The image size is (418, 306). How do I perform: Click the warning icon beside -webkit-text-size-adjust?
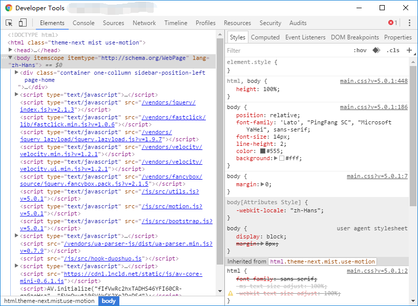[231, 293]
